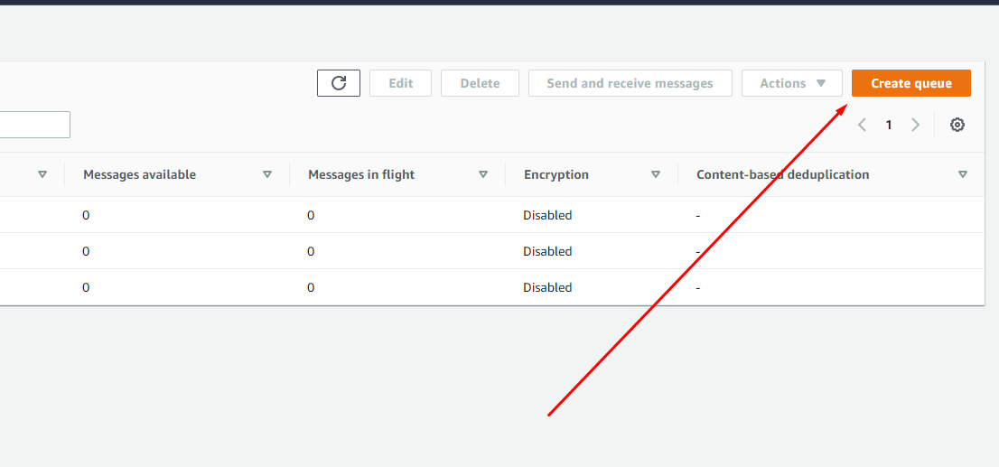Click the Encryption column header label
The height and width of the screenshot is (467, 999).
click(556, 174)
